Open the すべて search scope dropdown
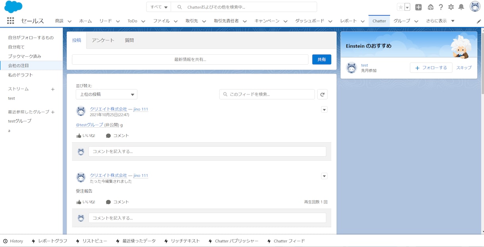 pyautogui.click(x=159, y=7)
